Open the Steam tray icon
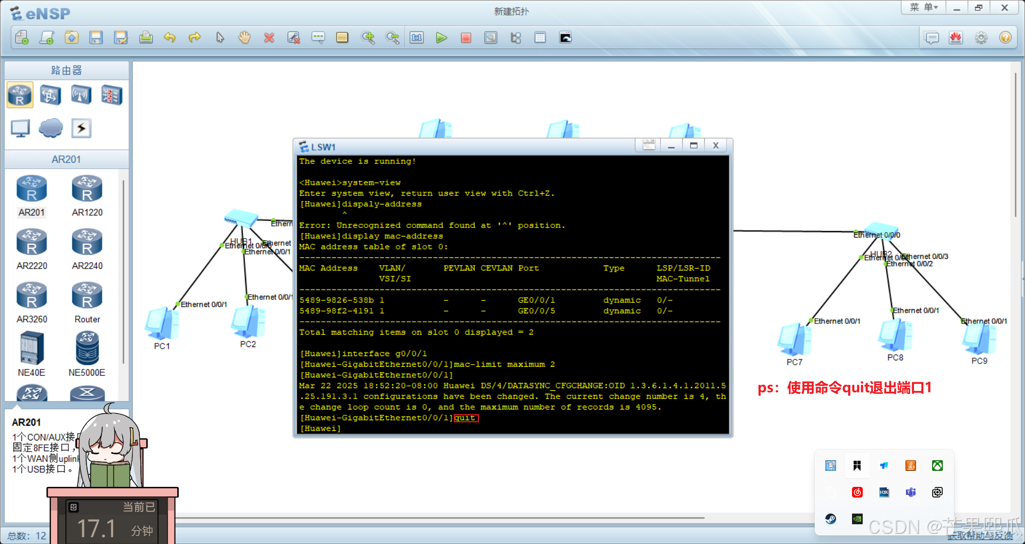 (831, 519)
